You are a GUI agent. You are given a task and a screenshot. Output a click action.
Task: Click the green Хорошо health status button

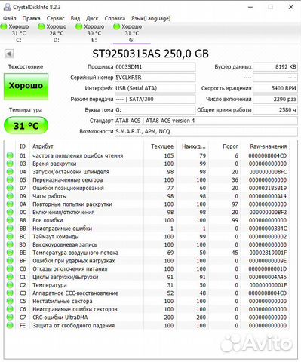tap(26, 87)
